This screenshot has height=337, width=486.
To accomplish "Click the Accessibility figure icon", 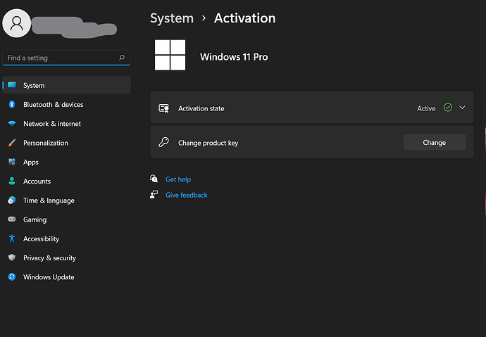I will click(x=11, y=239).
